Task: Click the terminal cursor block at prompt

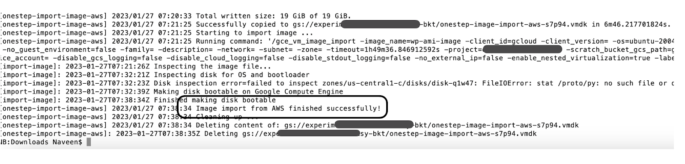Action: pos(89,142)
